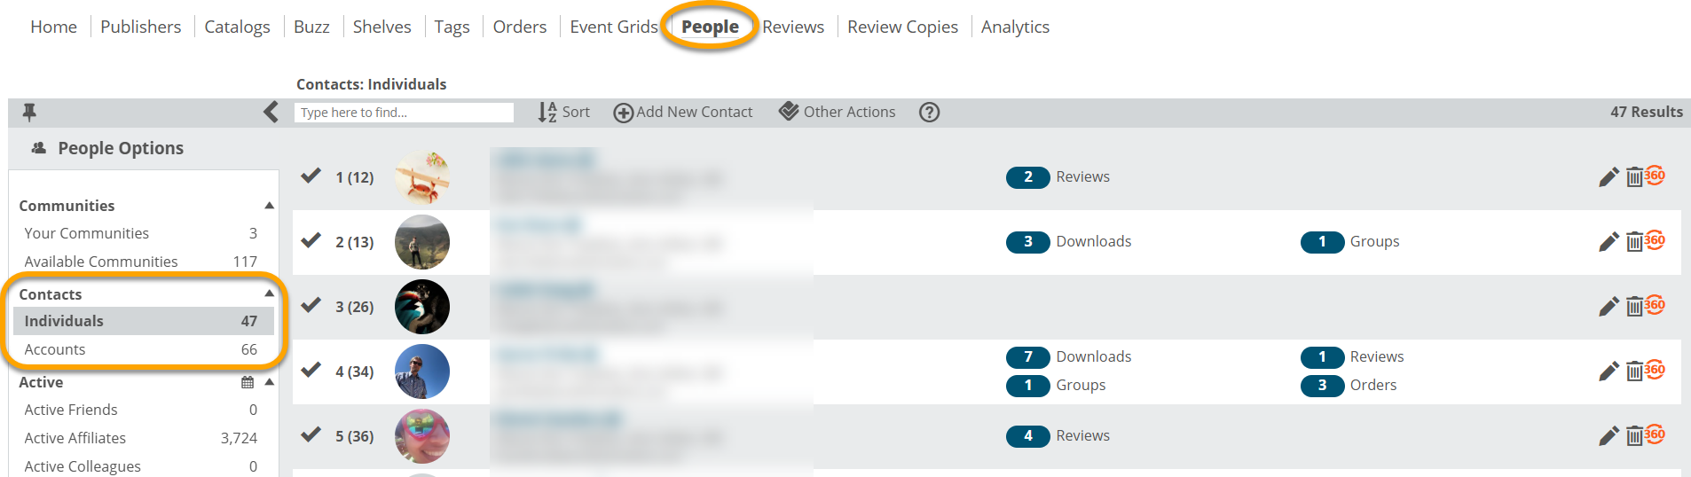Click the calendar icon beside Active

tap(248, 383)
